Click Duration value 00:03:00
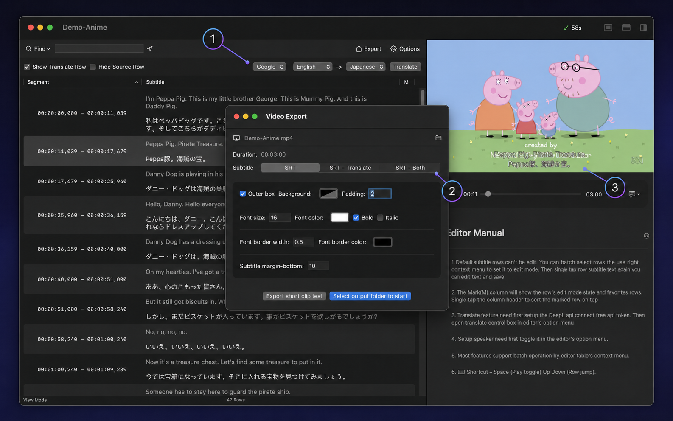The height and width of the screenshot is (421, 673). (x=273, y=154)
